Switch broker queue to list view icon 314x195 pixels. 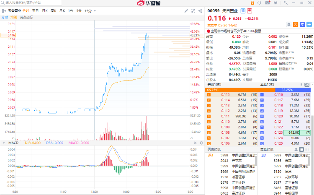(x=301, y=149)
